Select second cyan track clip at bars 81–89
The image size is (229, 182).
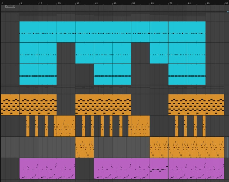(x=196, y=53)
